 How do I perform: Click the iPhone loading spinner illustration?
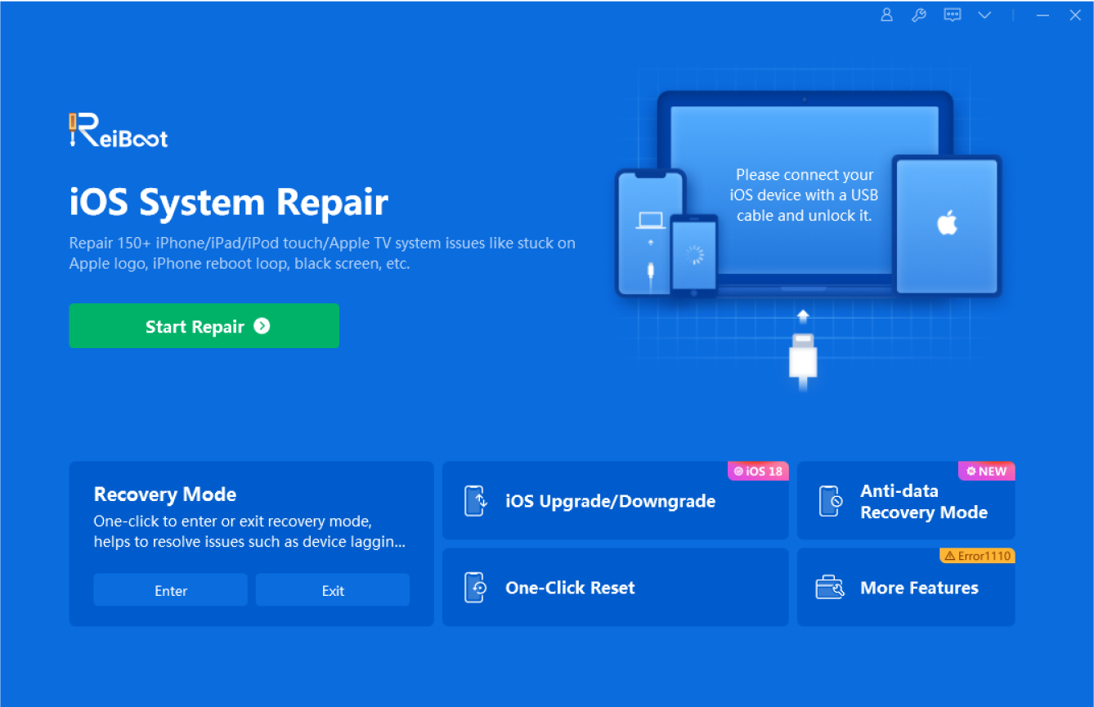(694, 255)
